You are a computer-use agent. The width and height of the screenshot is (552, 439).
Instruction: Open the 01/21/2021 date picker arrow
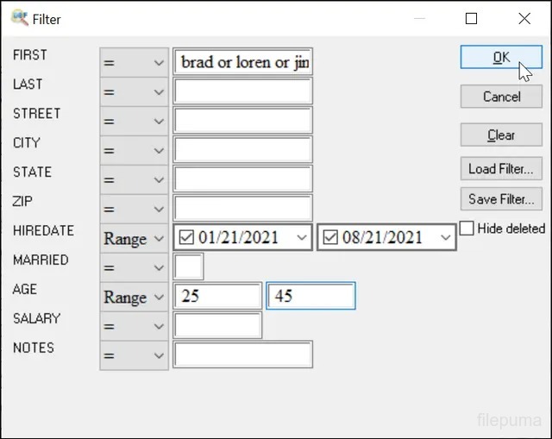[x=300, y=238]
